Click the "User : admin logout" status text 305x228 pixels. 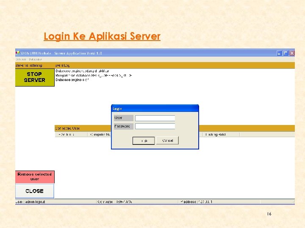point(30,202)
